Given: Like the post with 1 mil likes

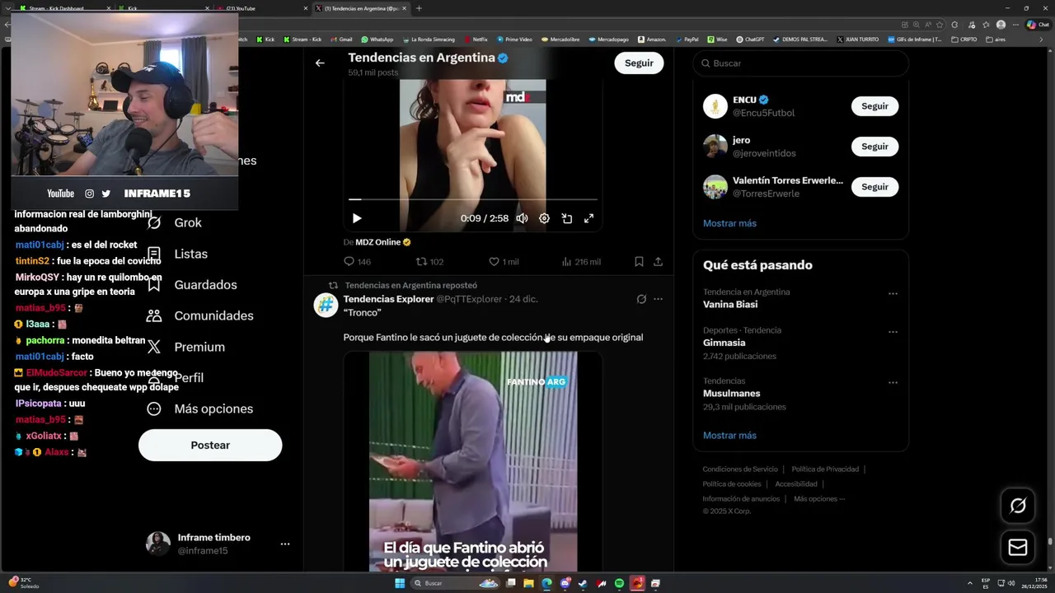Looking at the screenshot, I should point(504,262).
